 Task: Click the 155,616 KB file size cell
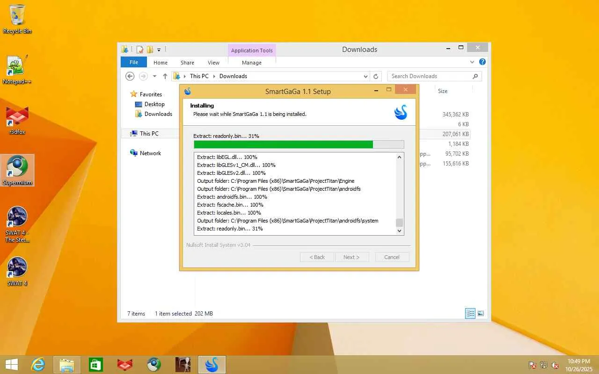pyautogui.click(x=455, y=164)
